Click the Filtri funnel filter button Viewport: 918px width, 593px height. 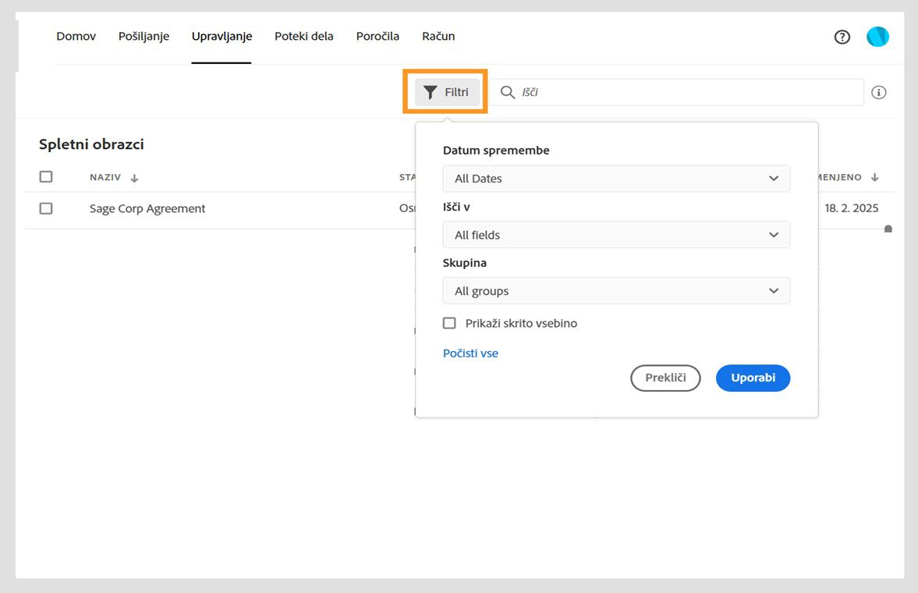[447, 92]
